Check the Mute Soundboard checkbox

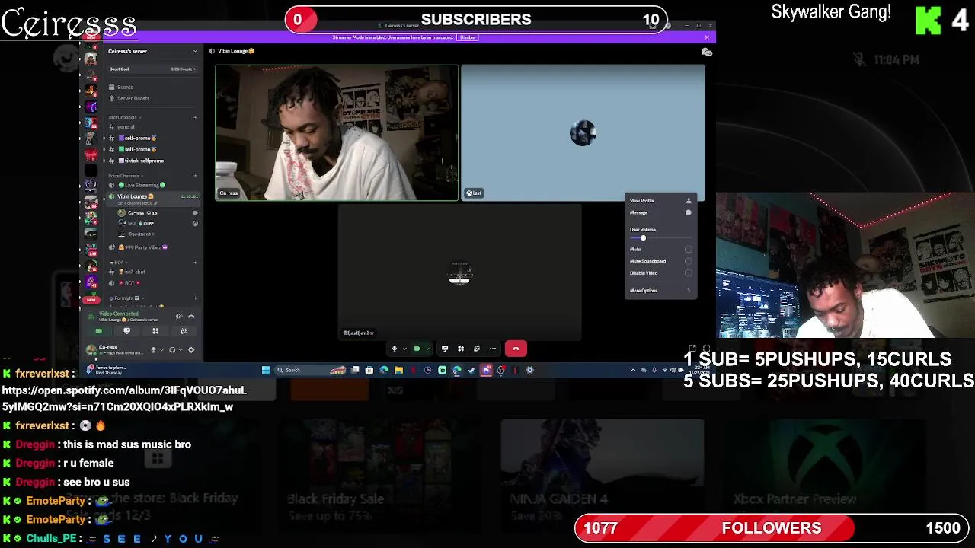689,261
